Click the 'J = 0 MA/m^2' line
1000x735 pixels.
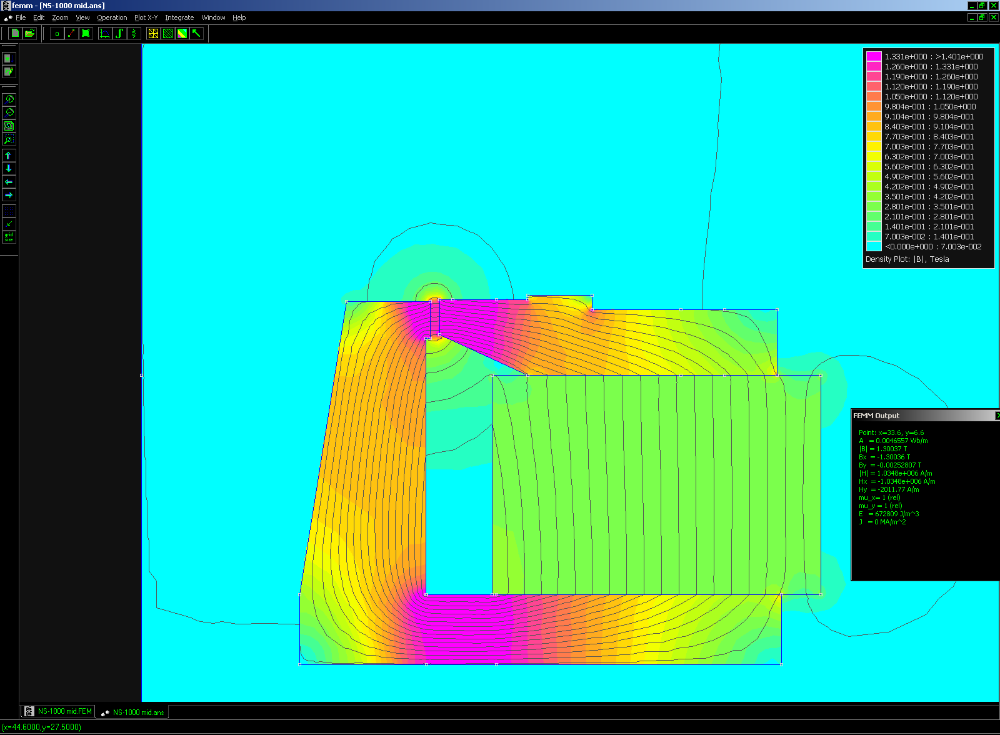point(882,522)
